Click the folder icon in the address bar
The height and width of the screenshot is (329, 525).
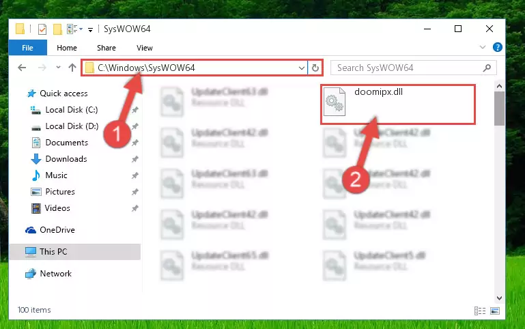pyautogui.click(x=89, y=68)
